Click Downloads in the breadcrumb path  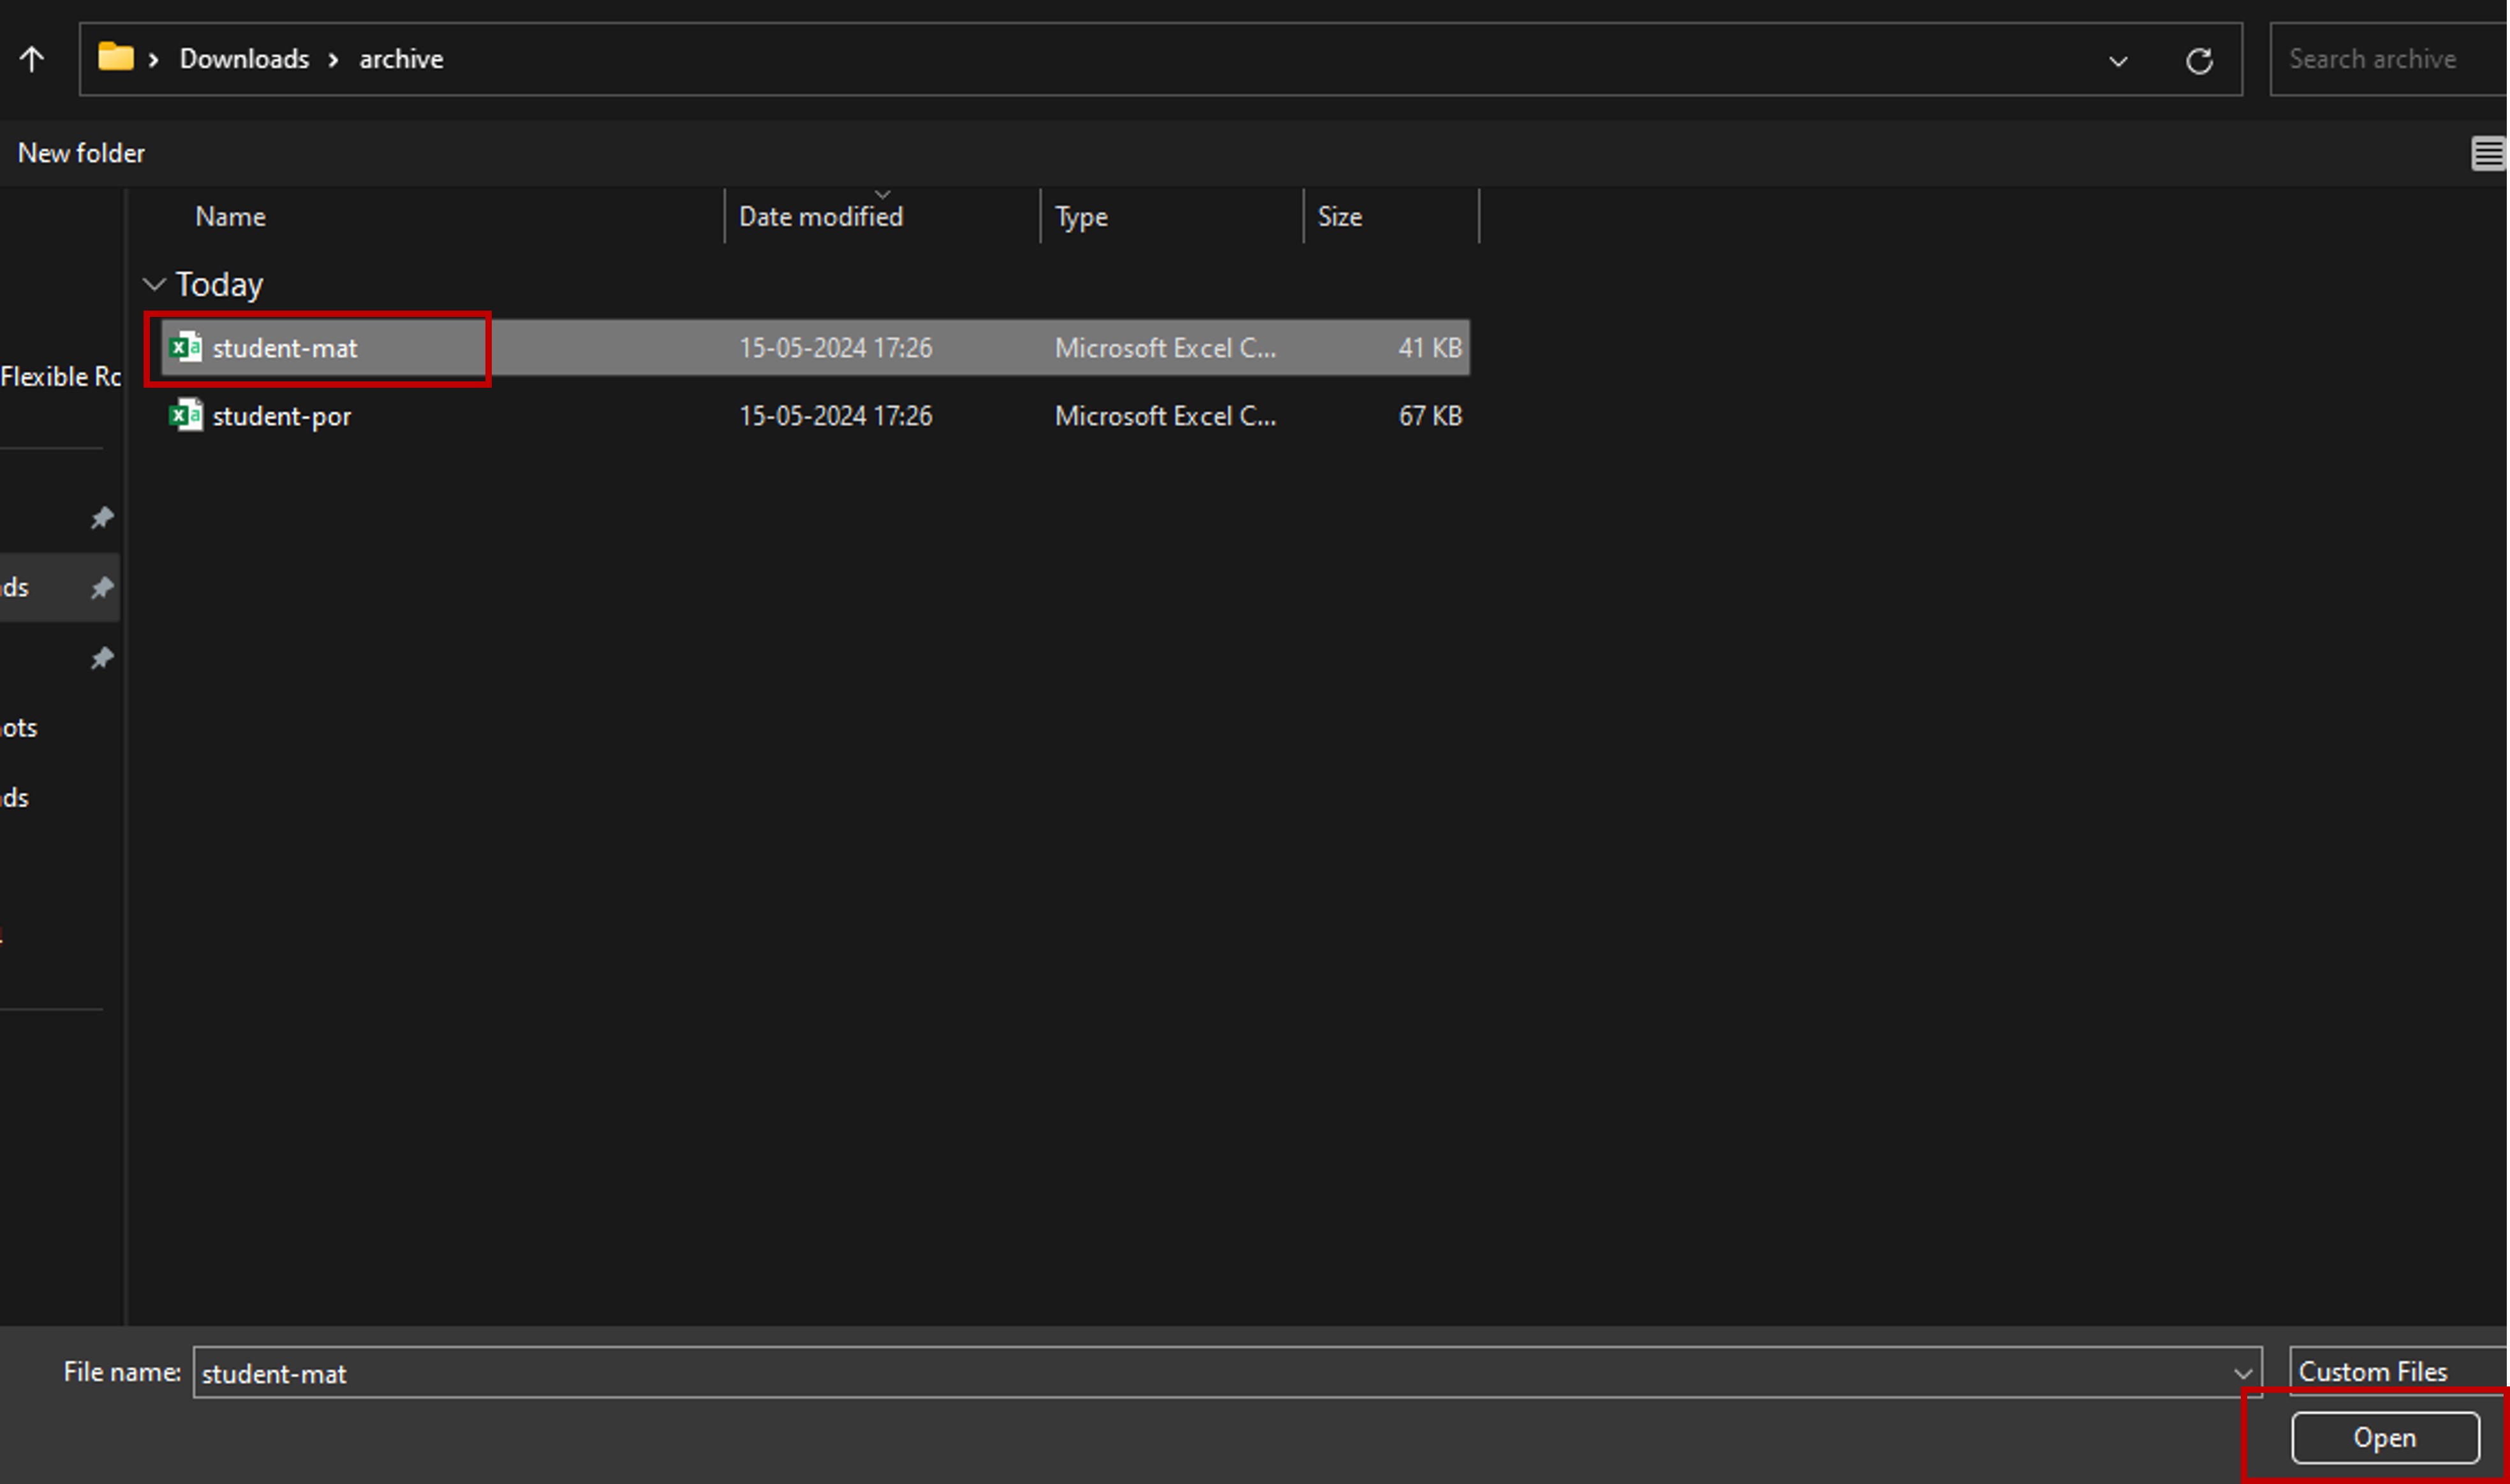tap(244, 59)
